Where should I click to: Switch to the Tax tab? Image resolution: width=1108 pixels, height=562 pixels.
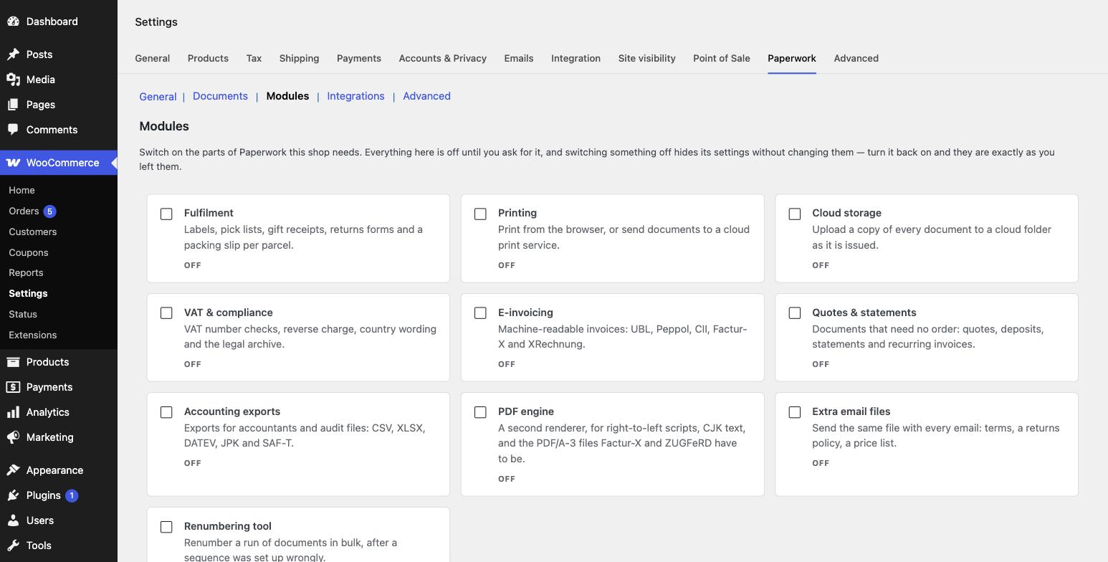[x=254, y=58]
